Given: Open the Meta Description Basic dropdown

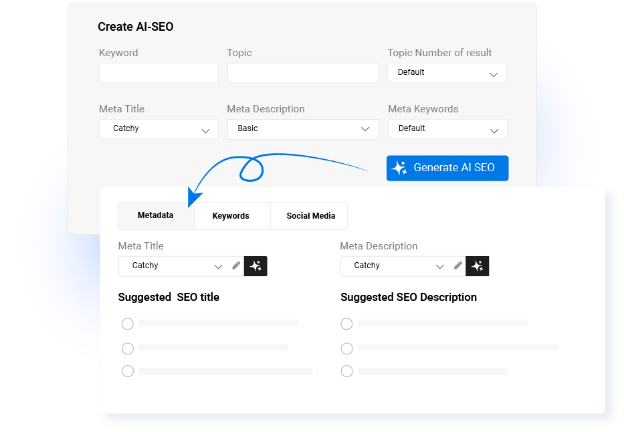Looking at the screenshot, I should [x=303, y=129].
